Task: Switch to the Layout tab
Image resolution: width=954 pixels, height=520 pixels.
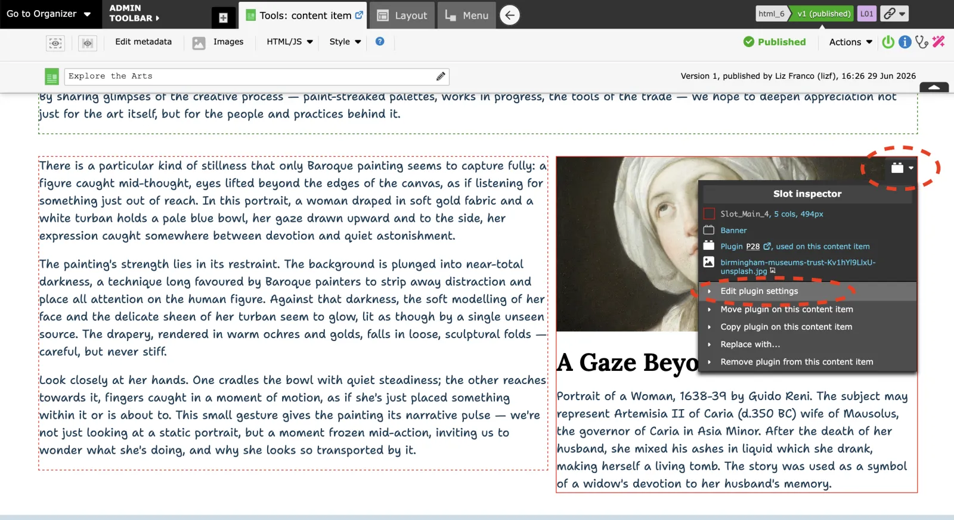Action: tap(402, 16)
